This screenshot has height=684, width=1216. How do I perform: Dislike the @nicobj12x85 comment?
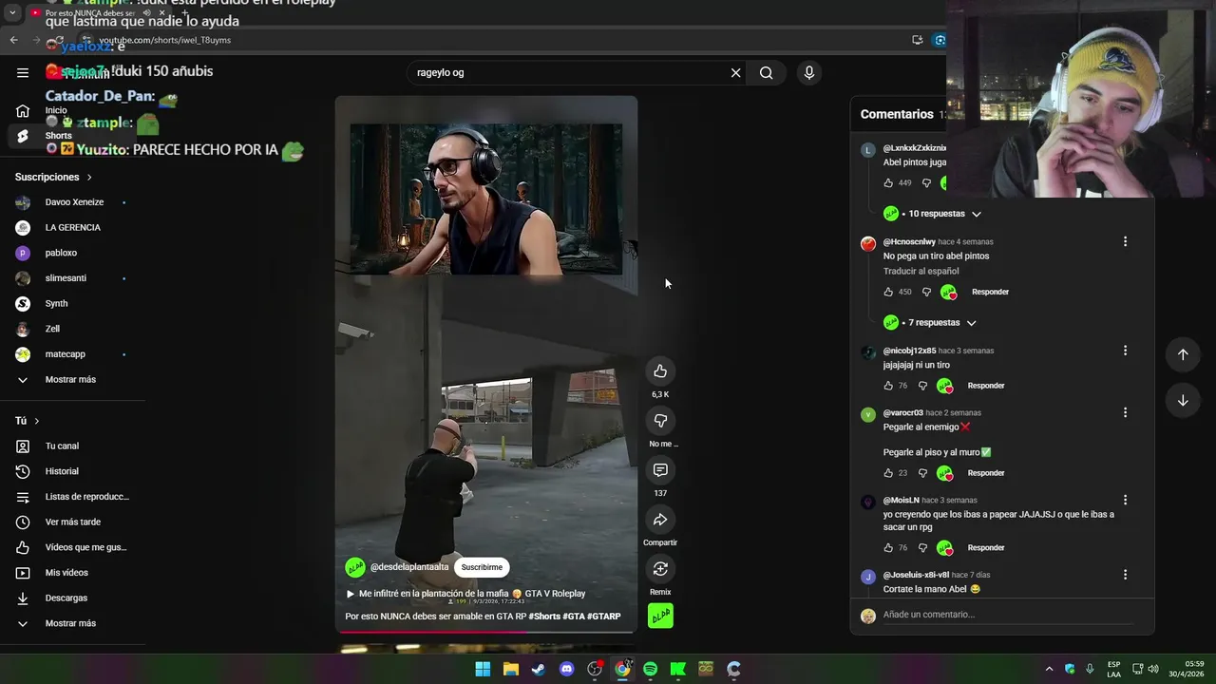(x=922, y=386)
